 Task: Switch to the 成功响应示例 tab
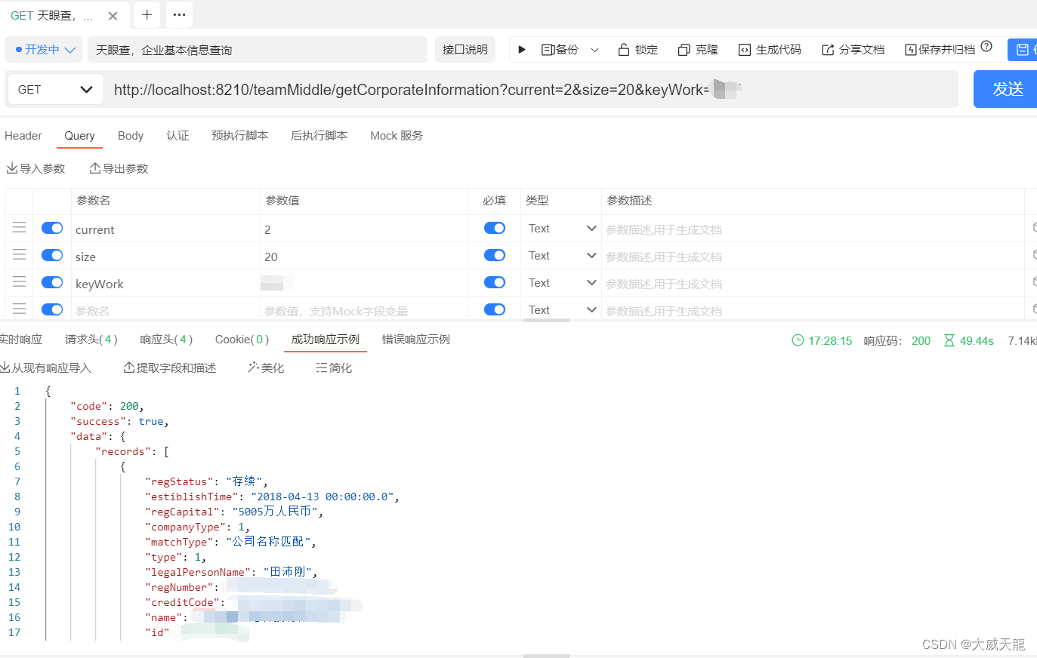(x=326, y=340)
